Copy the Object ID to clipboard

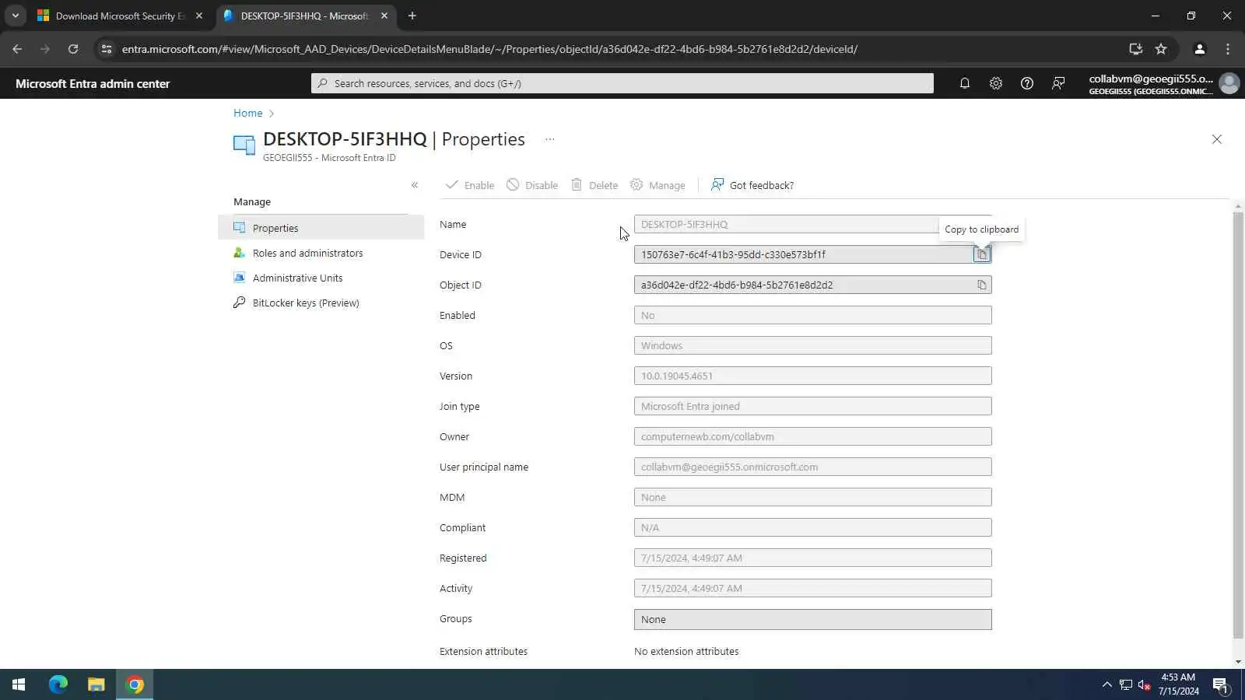click(x=982, y=285)
